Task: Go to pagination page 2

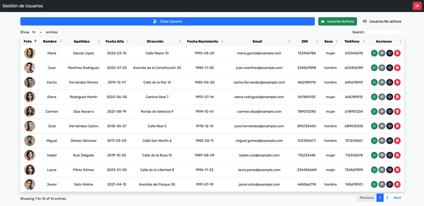Action: (387, 198)
